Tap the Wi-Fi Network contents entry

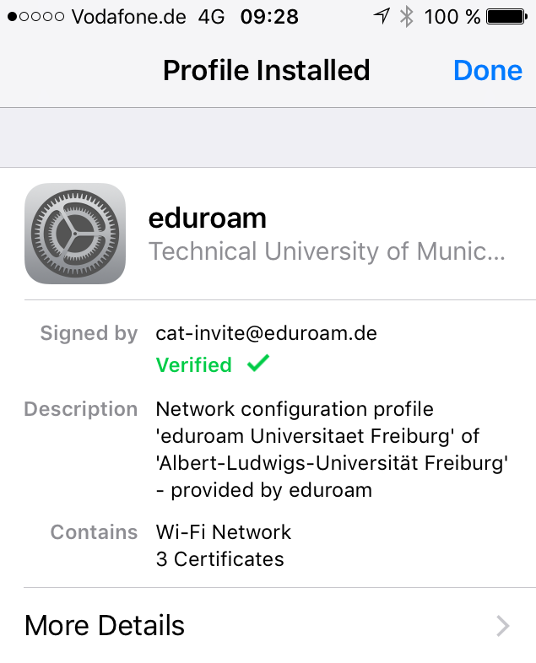(x=224, y=532)
